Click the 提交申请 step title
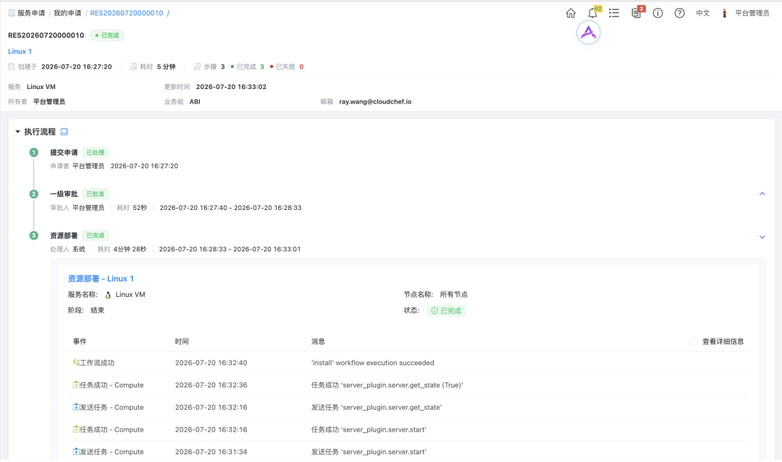782x462 pixels. (64, 153)
